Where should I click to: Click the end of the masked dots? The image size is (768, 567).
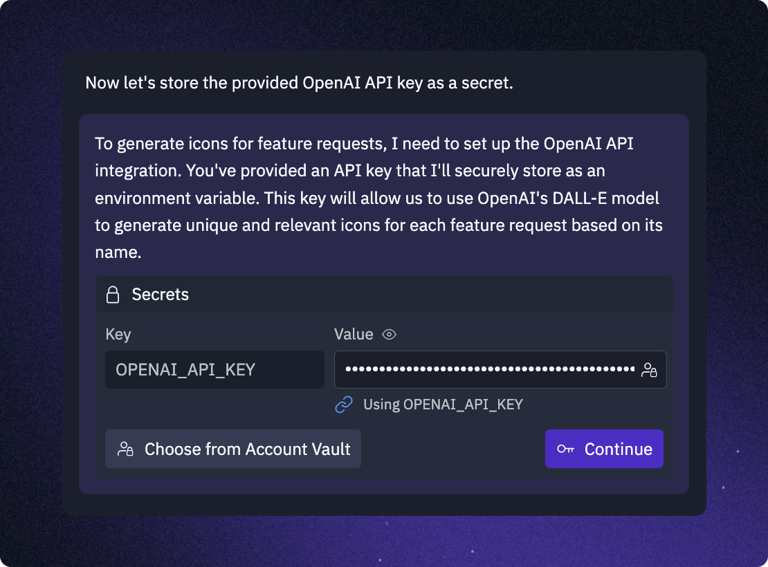tap(632, 369)
